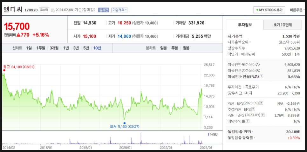Click the red highest price marker dot
Viewport: 307px width, 152px height.
click(4, 70)
